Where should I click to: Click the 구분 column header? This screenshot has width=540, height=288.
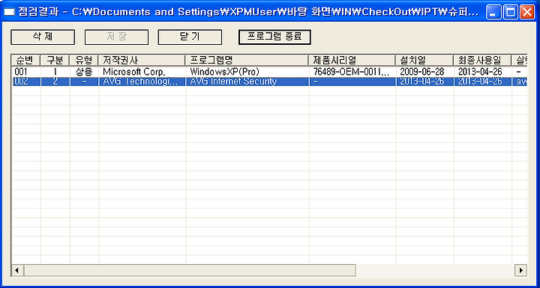click(x=55, y=60)
